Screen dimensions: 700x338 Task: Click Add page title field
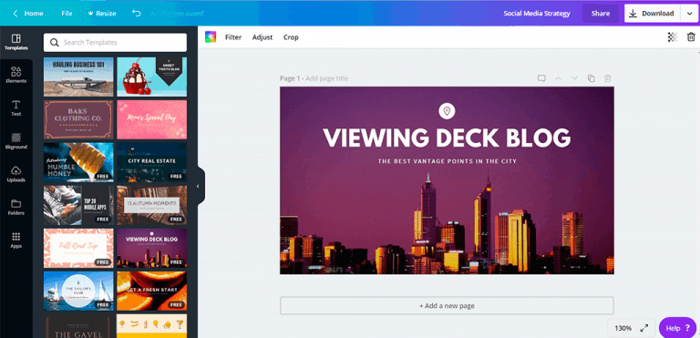pyautogui.click(x=327, y=78)
